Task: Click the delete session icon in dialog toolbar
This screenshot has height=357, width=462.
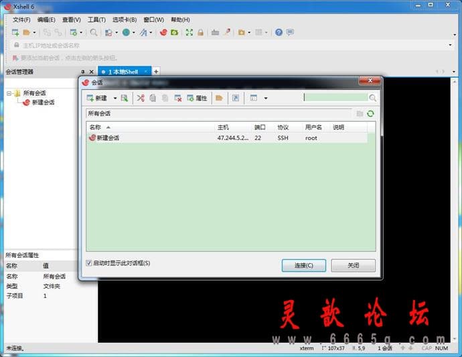Action: pyautogui.click(x=177, y=98)
